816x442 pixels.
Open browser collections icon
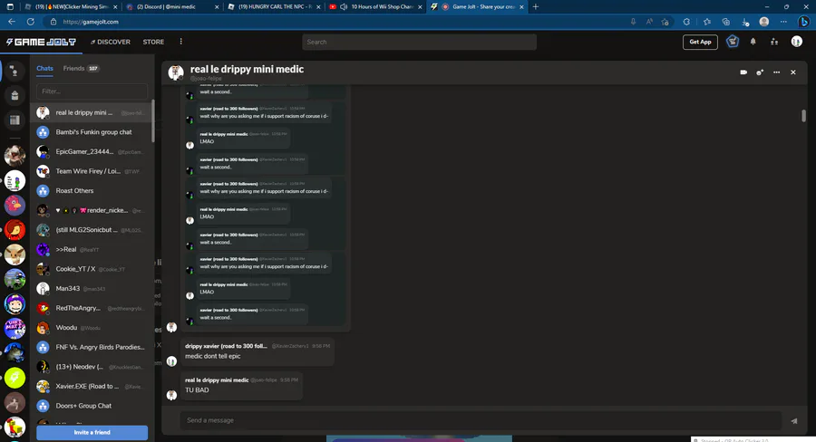pyautogui.click(x=726, y=22)
